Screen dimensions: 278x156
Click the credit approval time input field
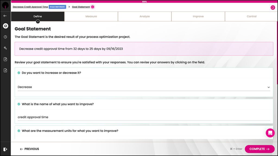click(x=144, y=117)
